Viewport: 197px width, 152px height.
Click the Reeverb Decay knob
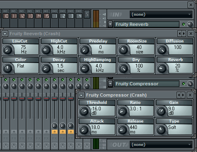tap(46, 68)
